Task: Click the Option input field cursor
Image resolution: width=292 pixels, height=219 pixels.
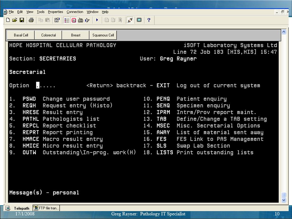Action: tap(38, 85)
